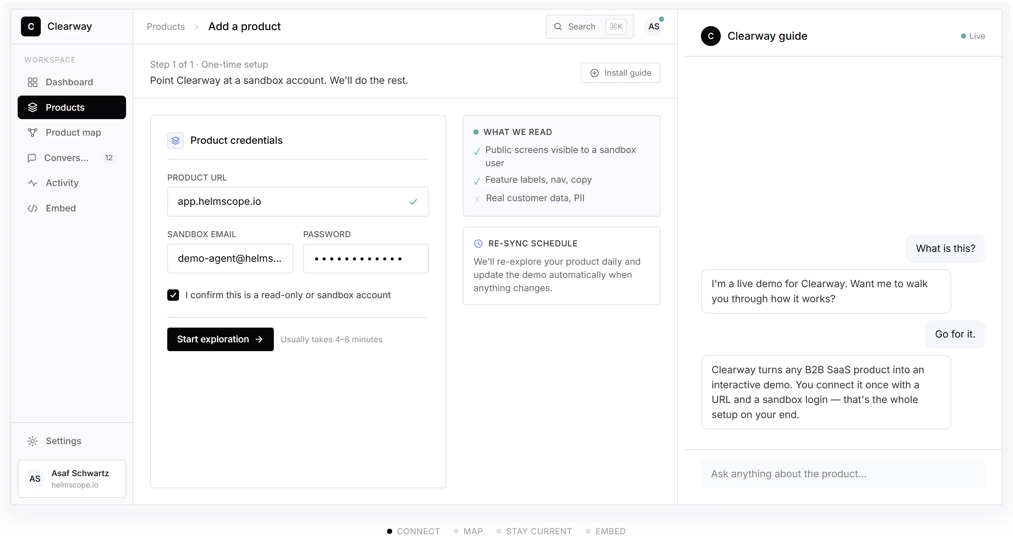Click the arrow on Start exploration

tap(259, 339)
